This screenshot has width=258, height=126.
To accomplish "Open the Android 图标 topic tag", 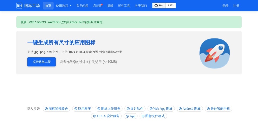I will 190,109.
